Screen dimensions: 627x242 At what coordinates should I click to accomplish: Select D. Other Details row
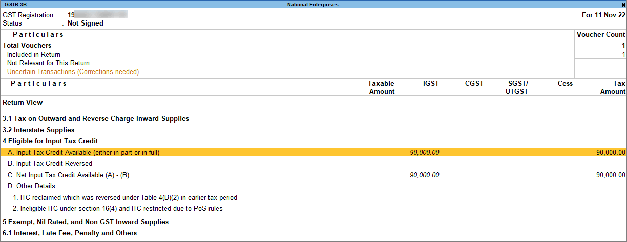[x=313, y=186]
